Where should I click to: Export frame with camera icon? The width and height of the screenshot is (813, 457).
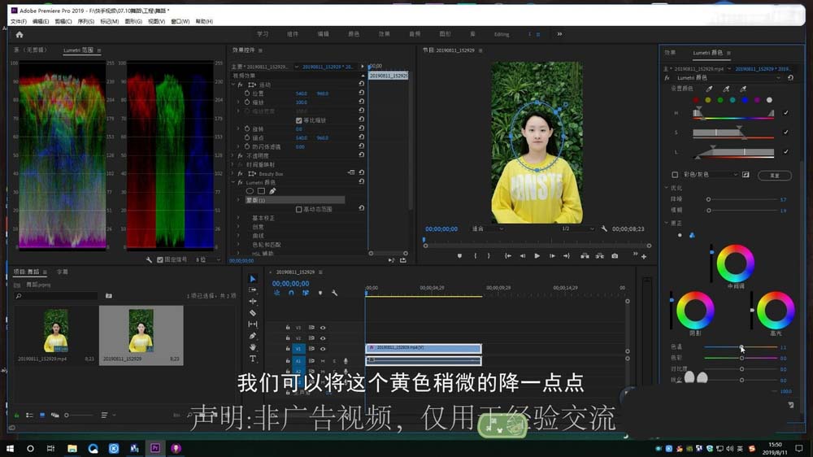tap(615, 255)
